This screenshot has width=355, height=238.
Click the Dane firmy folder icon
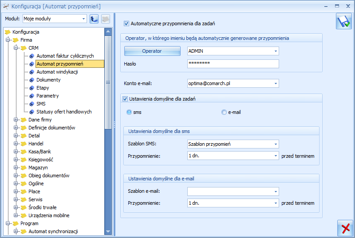click(24, 120)
